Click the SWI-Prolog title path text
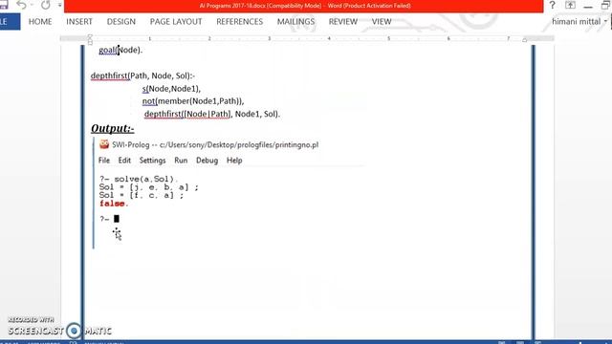Image resolution: width=612 pixels, height=344 pixels. click(215, 144)
